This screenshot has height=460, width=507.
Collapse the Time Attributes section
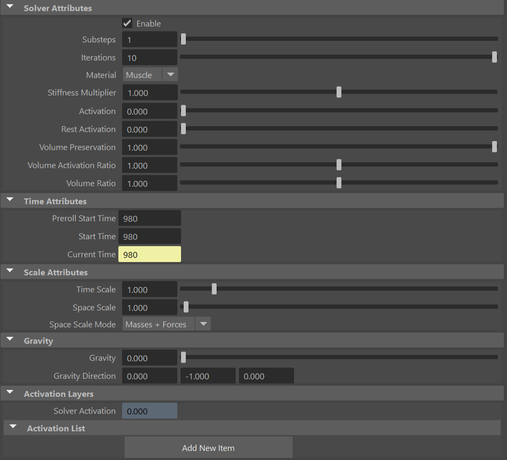pos(10,200)
